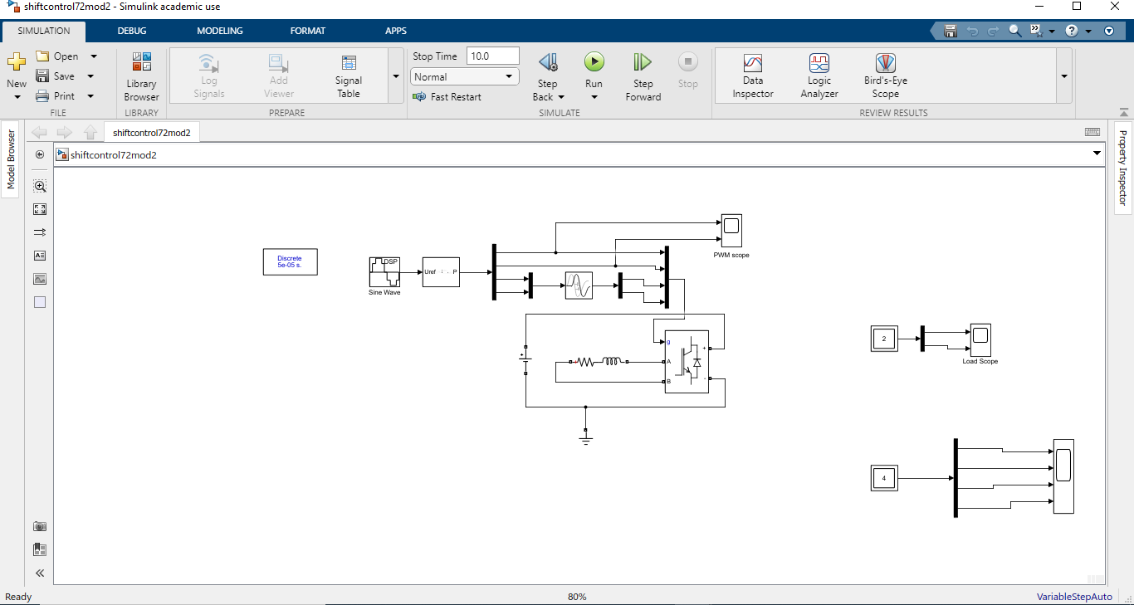
Task: Click the 80% zoom status text
Action: point(577,597)
